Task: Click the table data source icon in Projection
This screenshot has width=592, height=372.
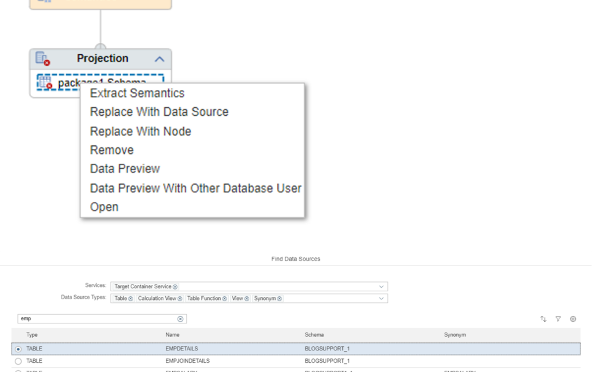Action: click(45, 83)
